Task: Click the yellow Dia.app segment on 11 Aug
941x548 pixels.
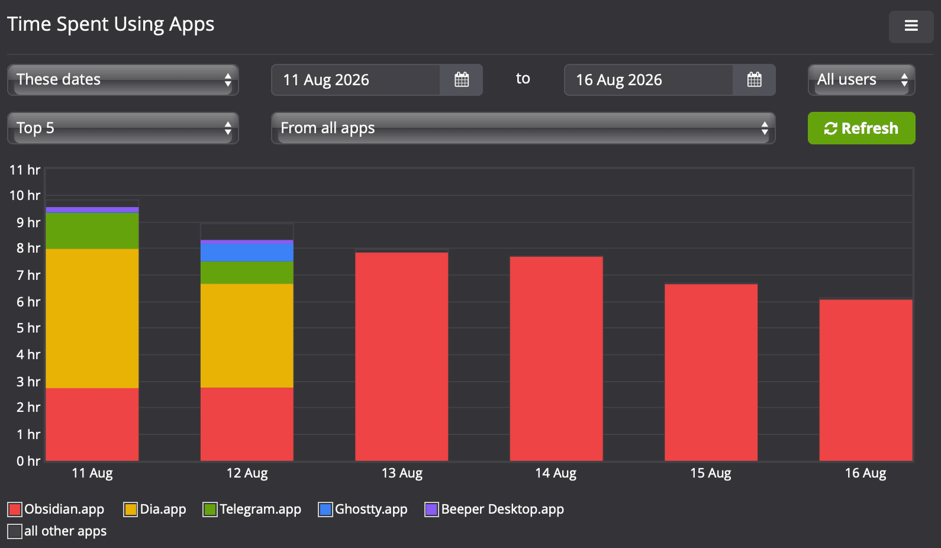Action: coord(92,318)
